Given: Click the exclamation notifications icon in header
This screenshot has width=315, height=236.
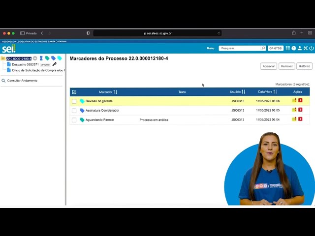Looking at the screenshot, I should [294, 48].
